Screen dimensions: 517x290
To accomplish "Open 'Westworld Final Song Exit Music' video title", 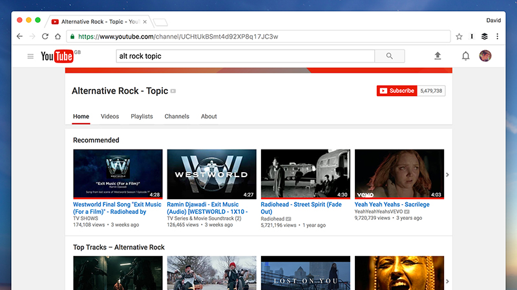I will click(117, 208).
